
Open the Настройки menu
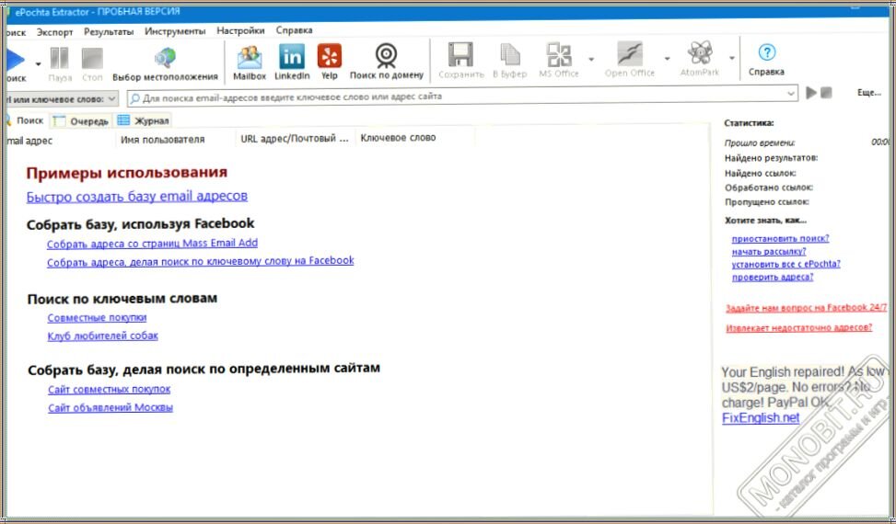[x=240, y=30]
